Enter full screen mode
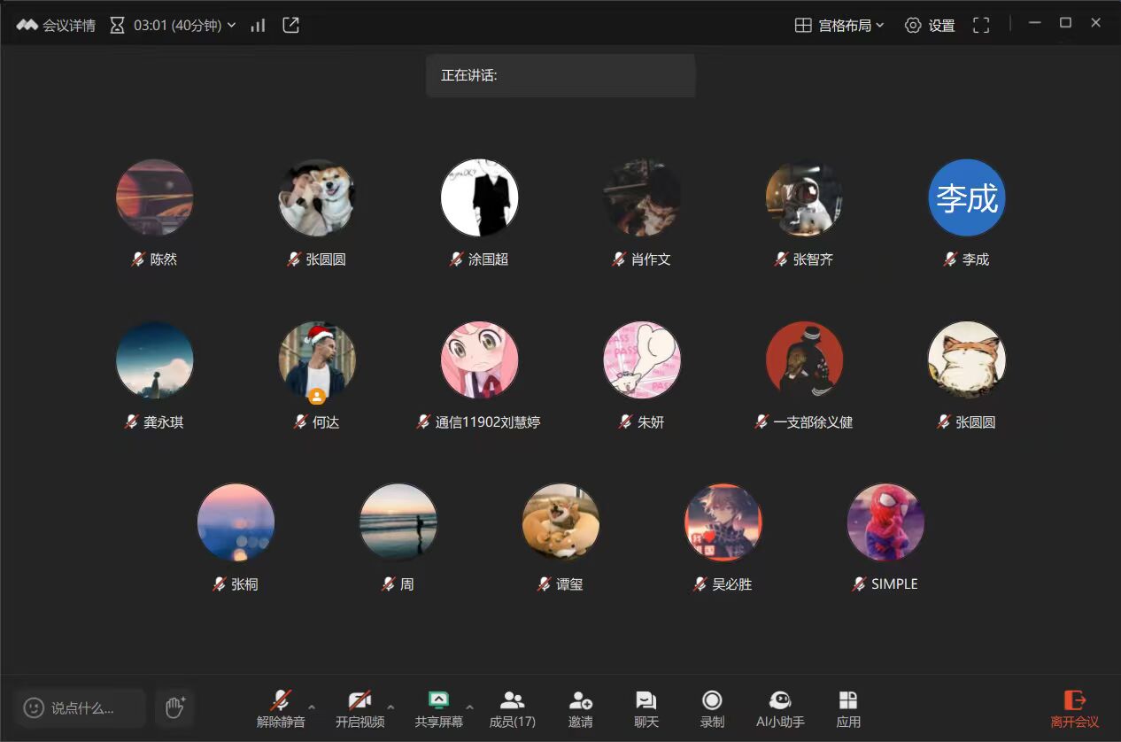 pyautogui.click(x=981, y=26)
